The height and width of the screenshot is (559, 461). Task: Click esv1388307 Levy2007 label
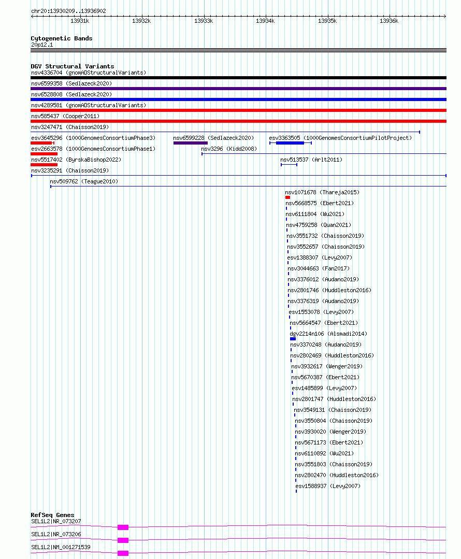[x=320, y=257]
